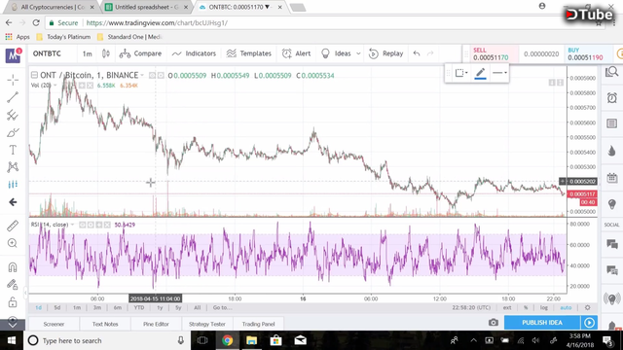
Task: Change the 1m chart interval
Action: [x=88, y=53]
